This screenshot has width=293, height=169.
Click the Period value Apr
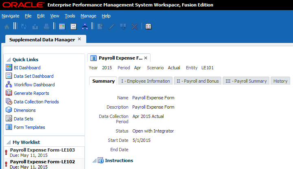138,68
